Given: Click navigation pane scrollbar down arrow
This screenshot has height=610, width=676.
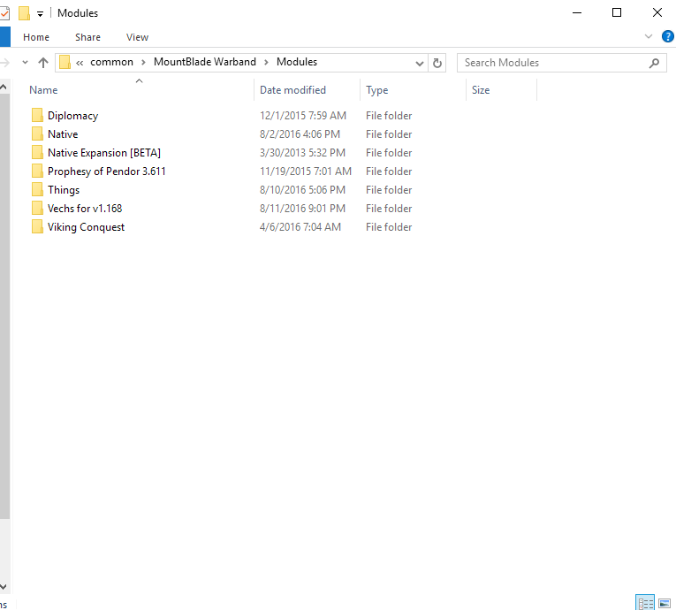Looking at the screenshot, I should pyautogui.click(x=4, y=586).
